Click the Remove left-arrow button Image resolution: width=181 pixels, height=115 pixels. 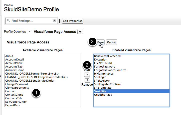[87, 80]
